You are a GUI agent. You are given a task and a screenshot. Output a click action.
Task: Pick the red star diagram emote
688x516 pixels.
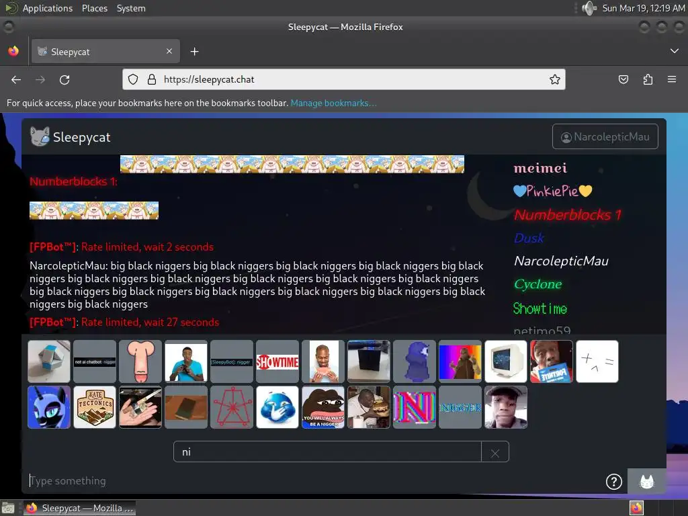[232, 407]
